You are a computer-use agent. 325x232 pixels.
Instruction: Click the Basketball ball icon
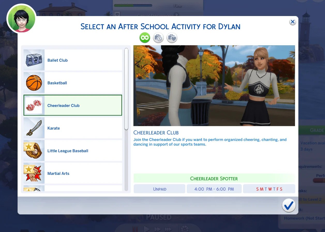(x=34, y=83)
